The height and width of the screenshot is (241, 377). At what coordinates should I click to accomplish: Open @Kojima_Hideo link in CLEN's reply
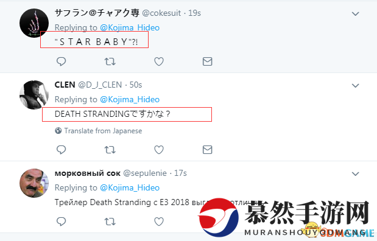click(x=130, y=99)
